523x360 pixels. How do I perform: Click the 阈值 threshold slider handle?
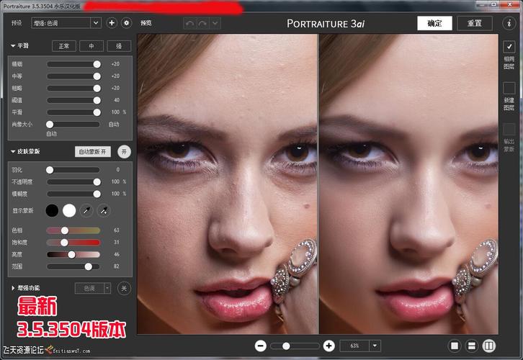click(x=97, y=100)
